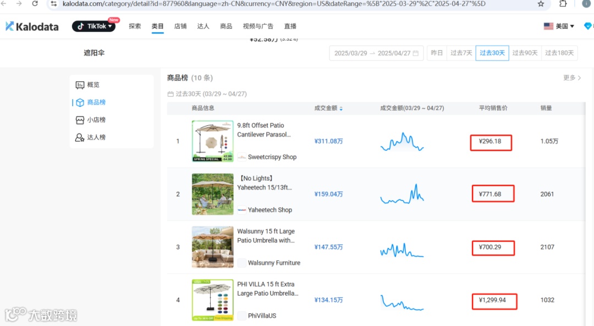This screenshot has height=326, width=594.
Task: Click the Sweetcrispy parasol product thumbnail
Action: 212,141
